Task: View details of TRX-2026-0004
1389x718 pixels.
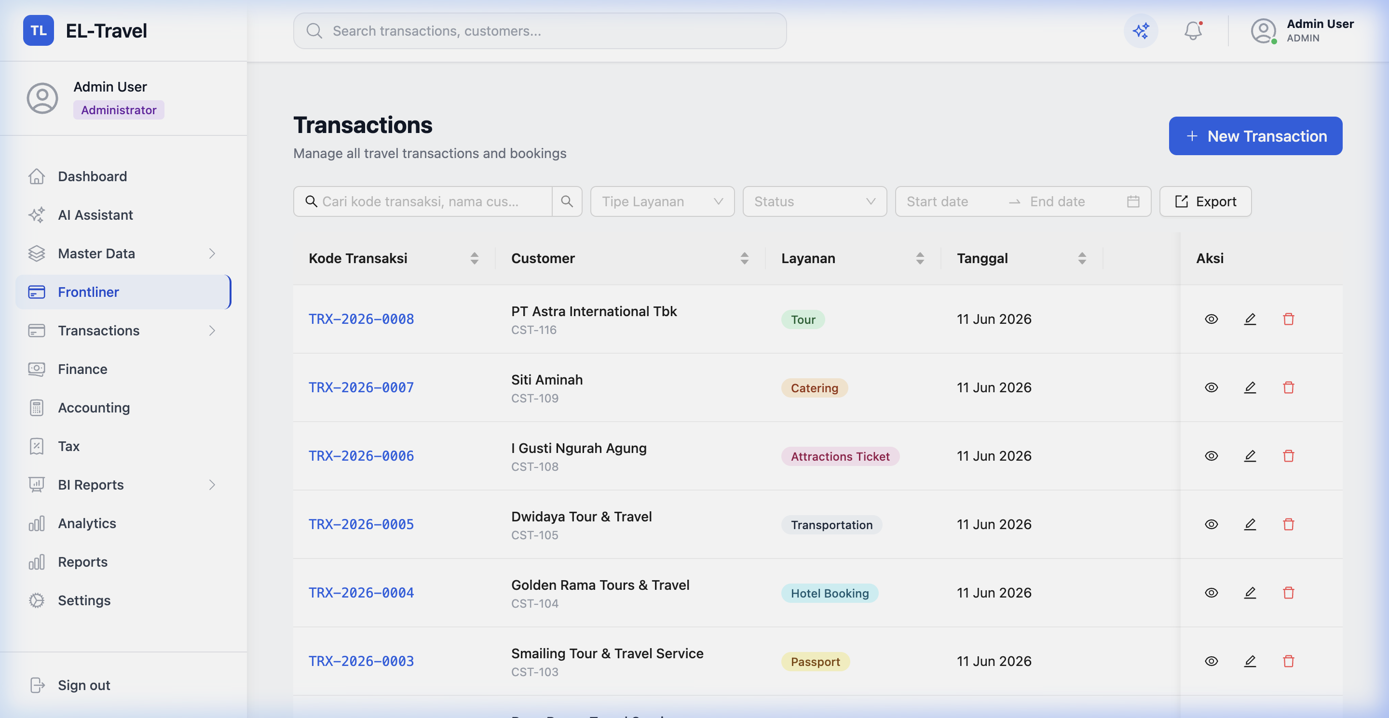Action: click(1211, 593)
